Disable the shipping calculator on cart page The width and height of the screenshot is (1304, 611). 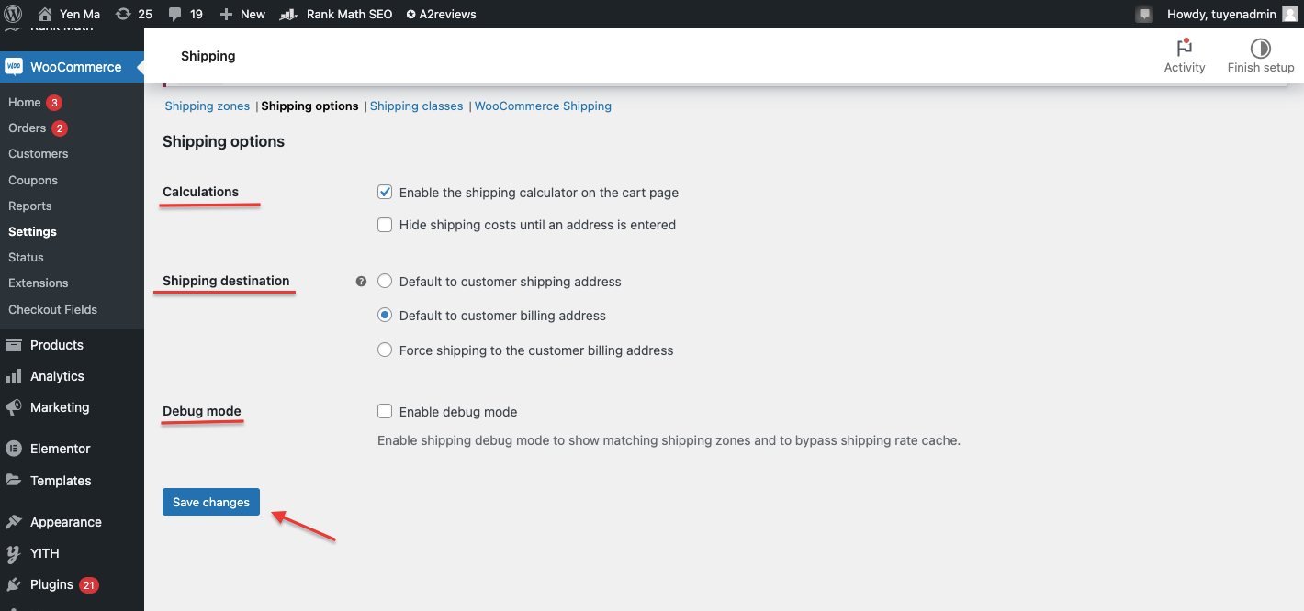pos(385,193)
